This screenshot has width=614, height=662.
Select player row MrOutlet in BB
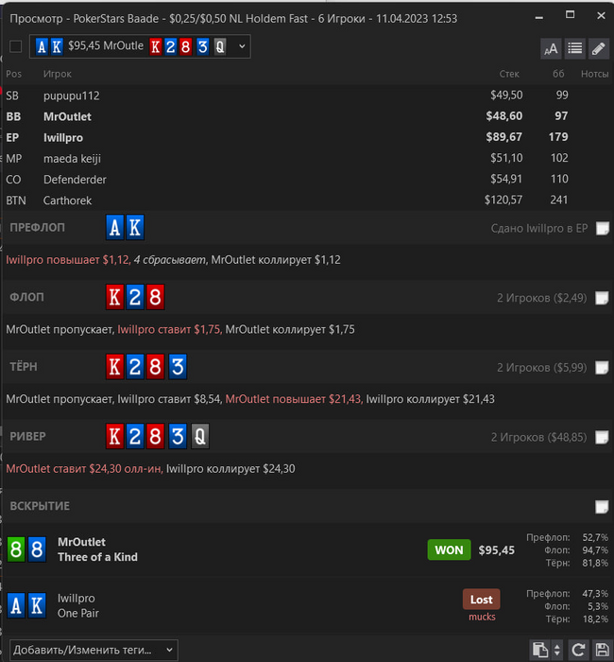307,116
